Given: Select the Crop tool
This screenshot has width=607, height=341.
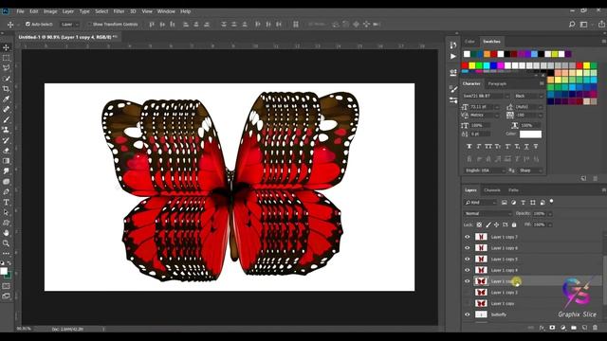Looking at the screenshot, I should (x=7, y=89).
